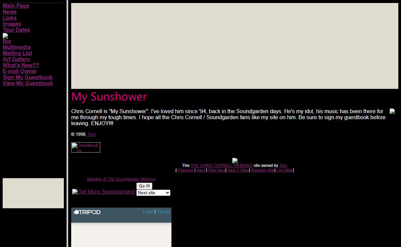
Task: View the Tour Dates page
Action: click(x=16, y=30)
